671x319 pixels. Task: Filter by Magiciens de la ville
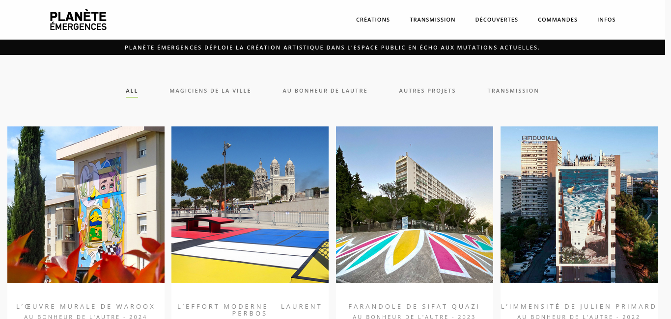click(x=210, y=91)
